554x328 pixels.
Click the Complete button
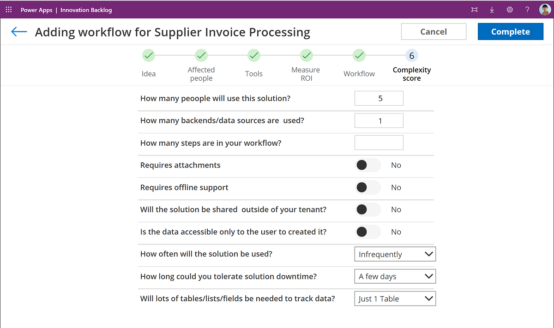coord(511,32)
